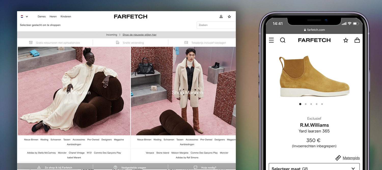This screenshot has height=170, width=382.
Task: Expand the Selecteer maat GB size dropdown
Action: point(314,168)
